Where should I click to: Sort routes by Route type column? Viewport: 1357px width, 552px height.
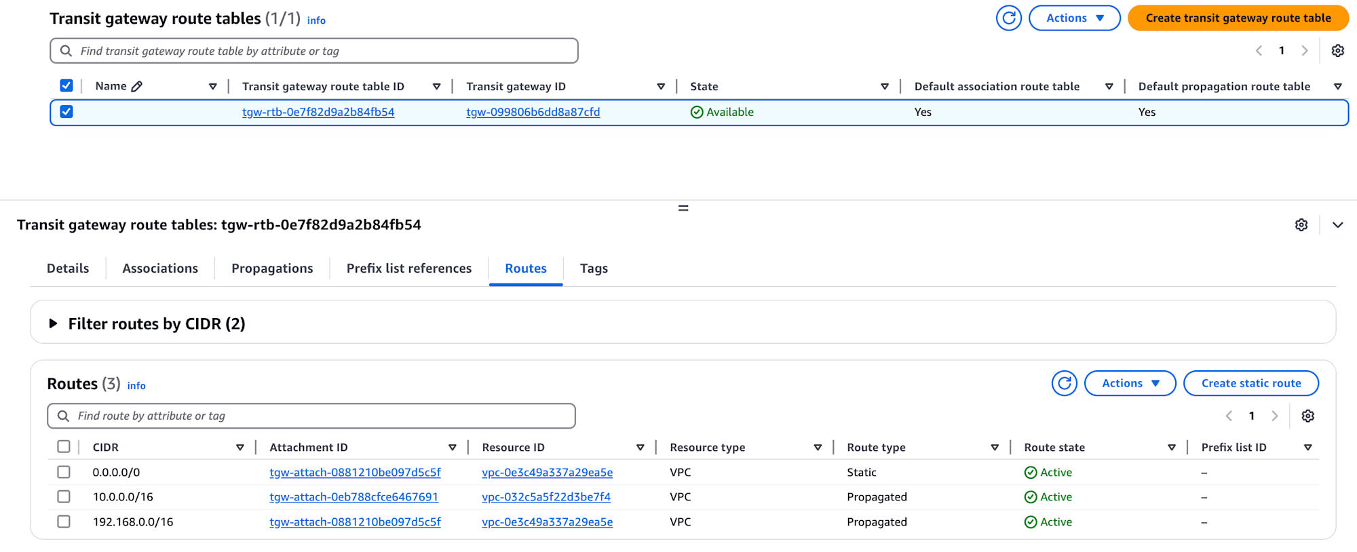(x=995, y=448)
